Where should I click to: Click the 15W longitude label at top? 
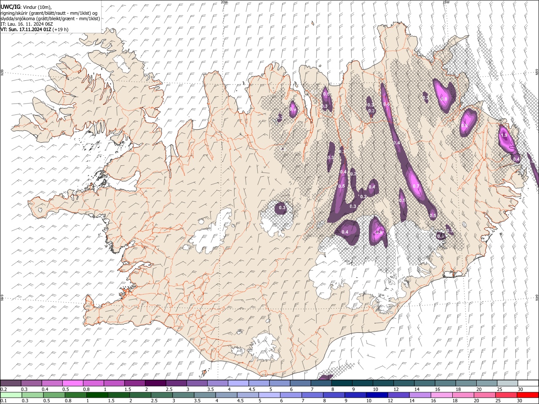446,2
